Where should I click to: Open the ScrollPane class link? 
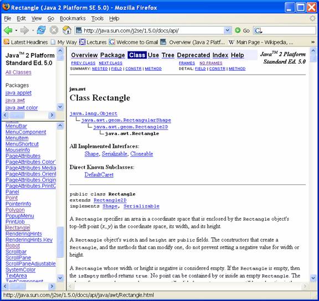click(18, 258)
